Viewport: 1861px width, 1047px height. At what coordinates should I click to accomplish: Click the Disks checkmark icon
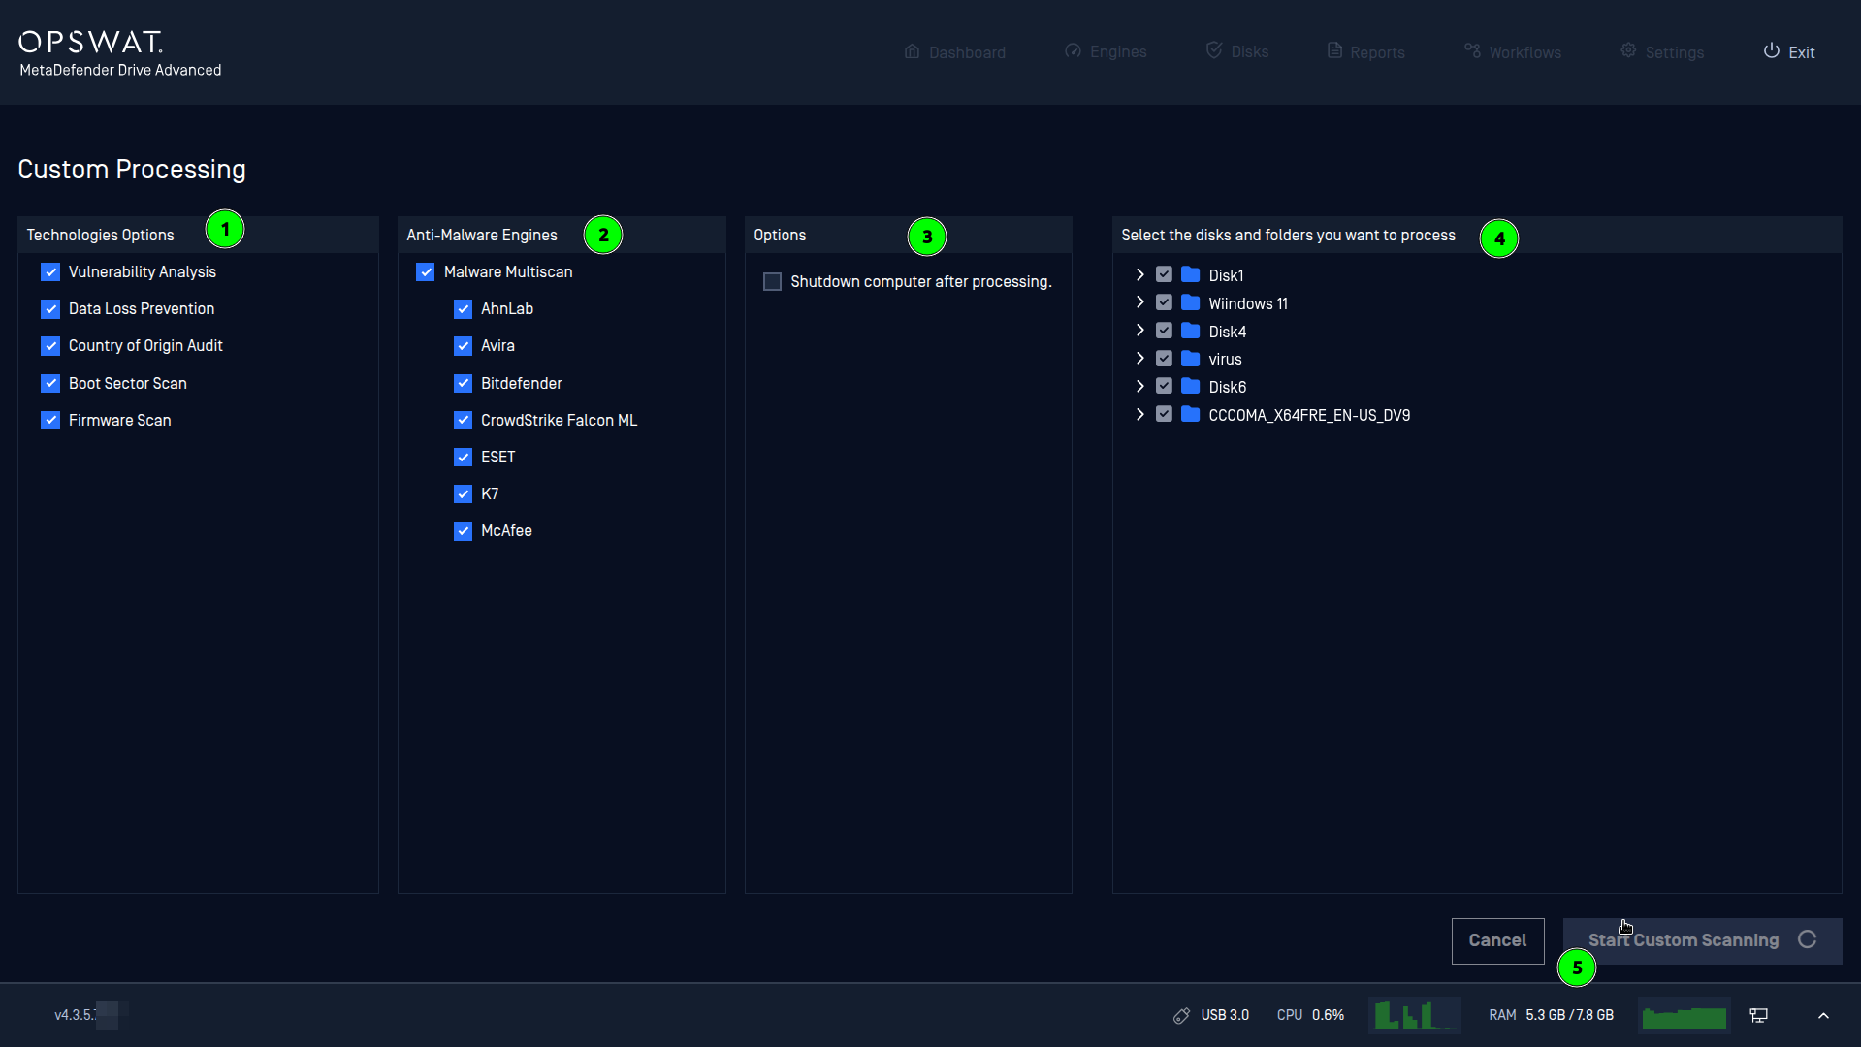1214,50
